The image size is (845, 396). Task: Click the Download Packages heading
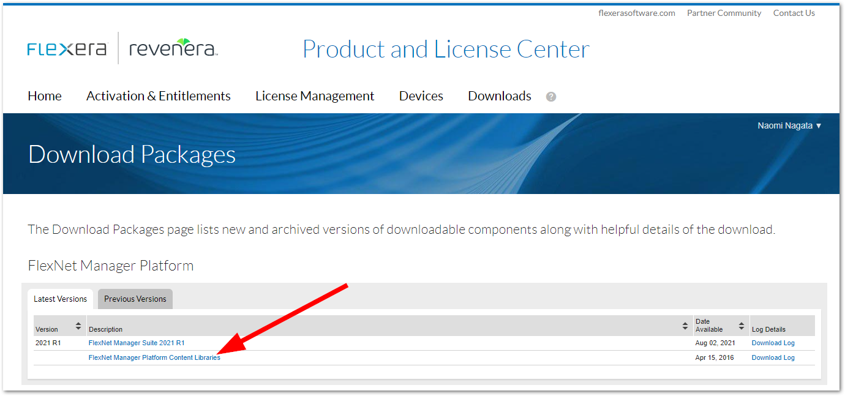click(x=132, y=154)
